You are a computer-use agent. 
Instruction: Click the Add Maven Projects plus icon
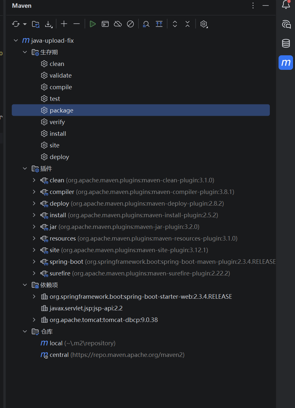click(64, 24)
